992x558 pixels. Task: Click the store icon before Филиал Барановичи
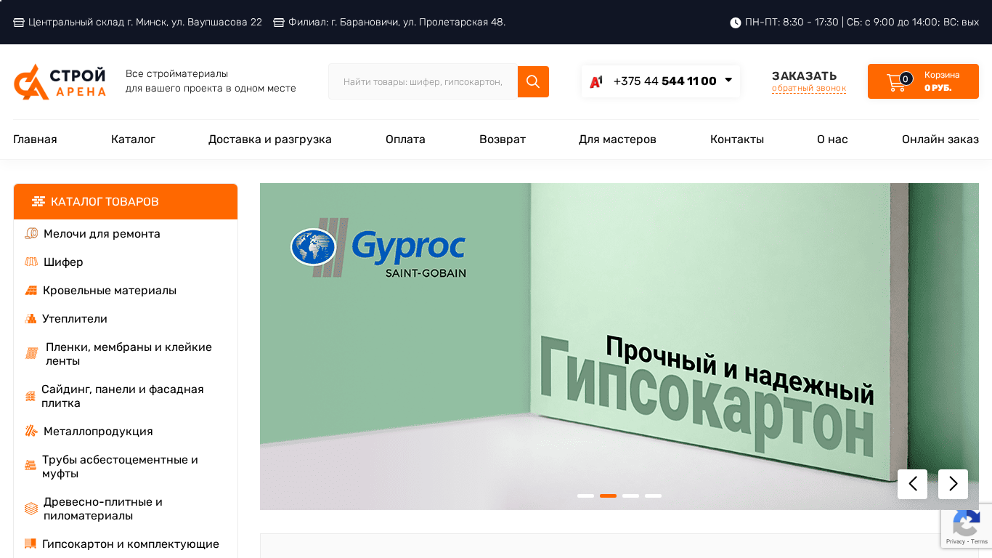coord(279,23)
